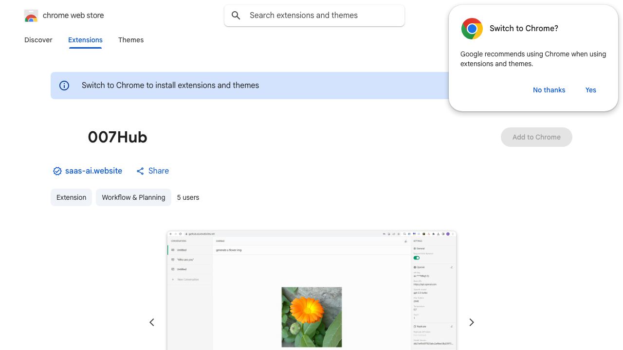This screenshot has height=350, width=623.
Task: Click the Chrome logo in the popup
Action: [x=472, y=29]
